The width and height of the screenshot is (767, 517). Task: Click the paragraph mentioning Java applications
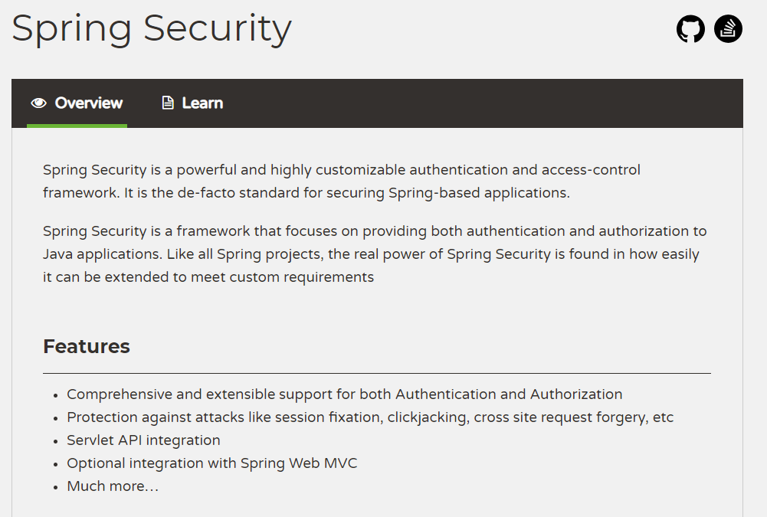[375, 254]
